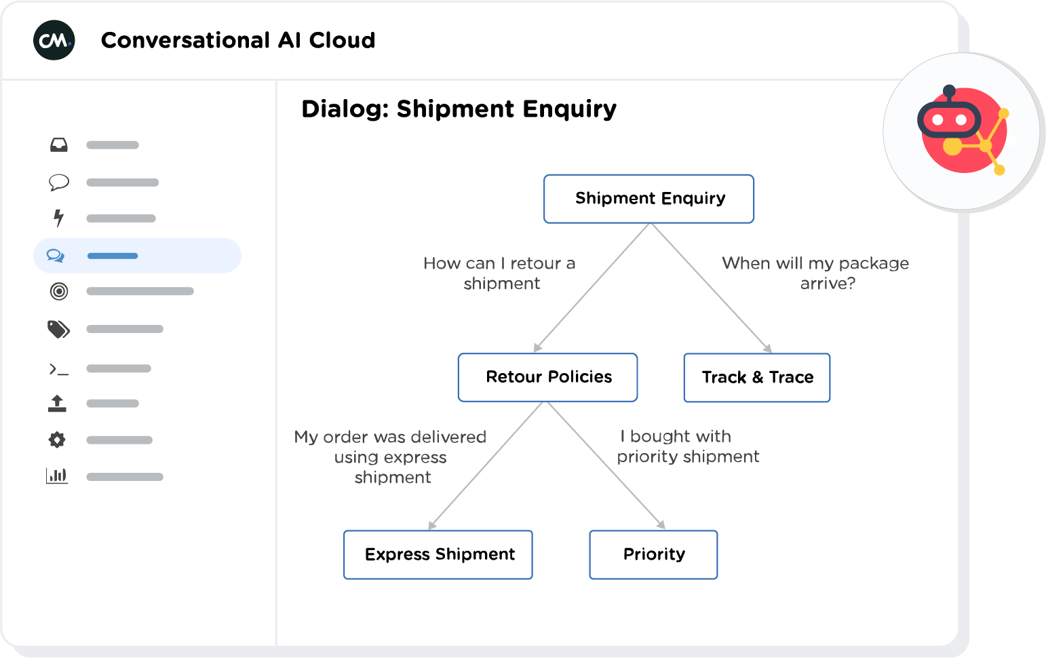Select the highlighted blue sidebar menu item
1046x658 pixels.
click(x=137, y=256)
